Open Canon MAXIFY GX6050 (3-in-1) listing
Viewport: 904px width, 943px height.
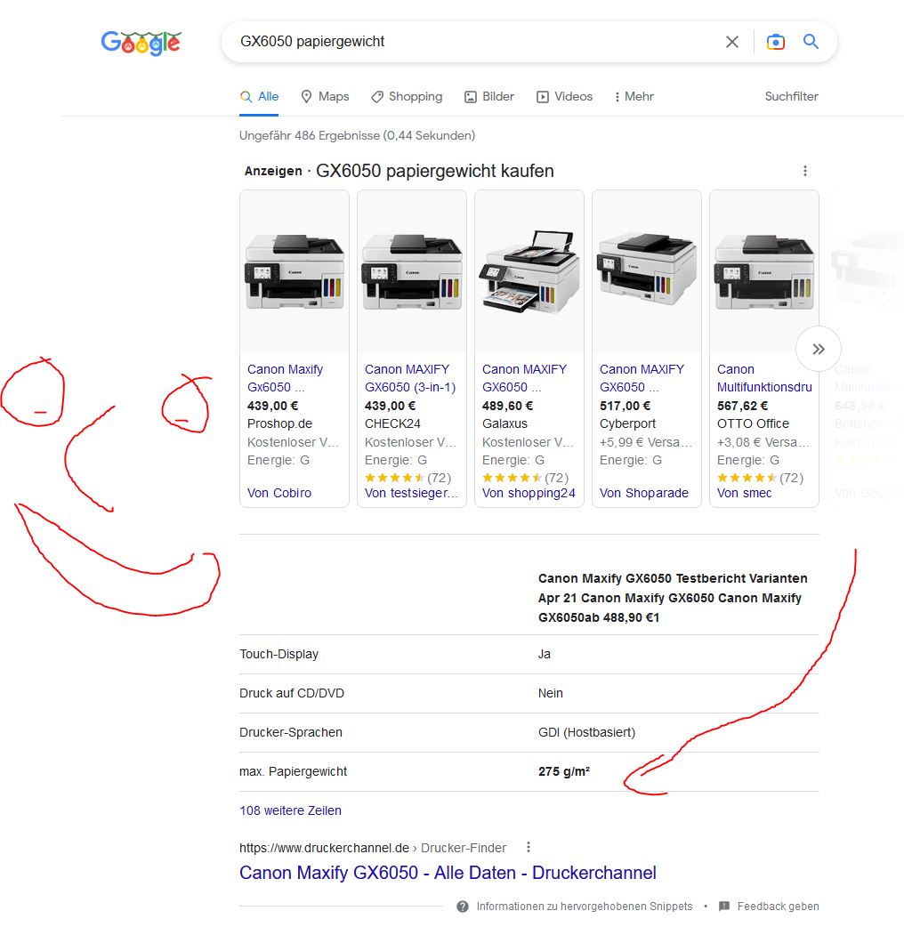[x=410, y=378]
